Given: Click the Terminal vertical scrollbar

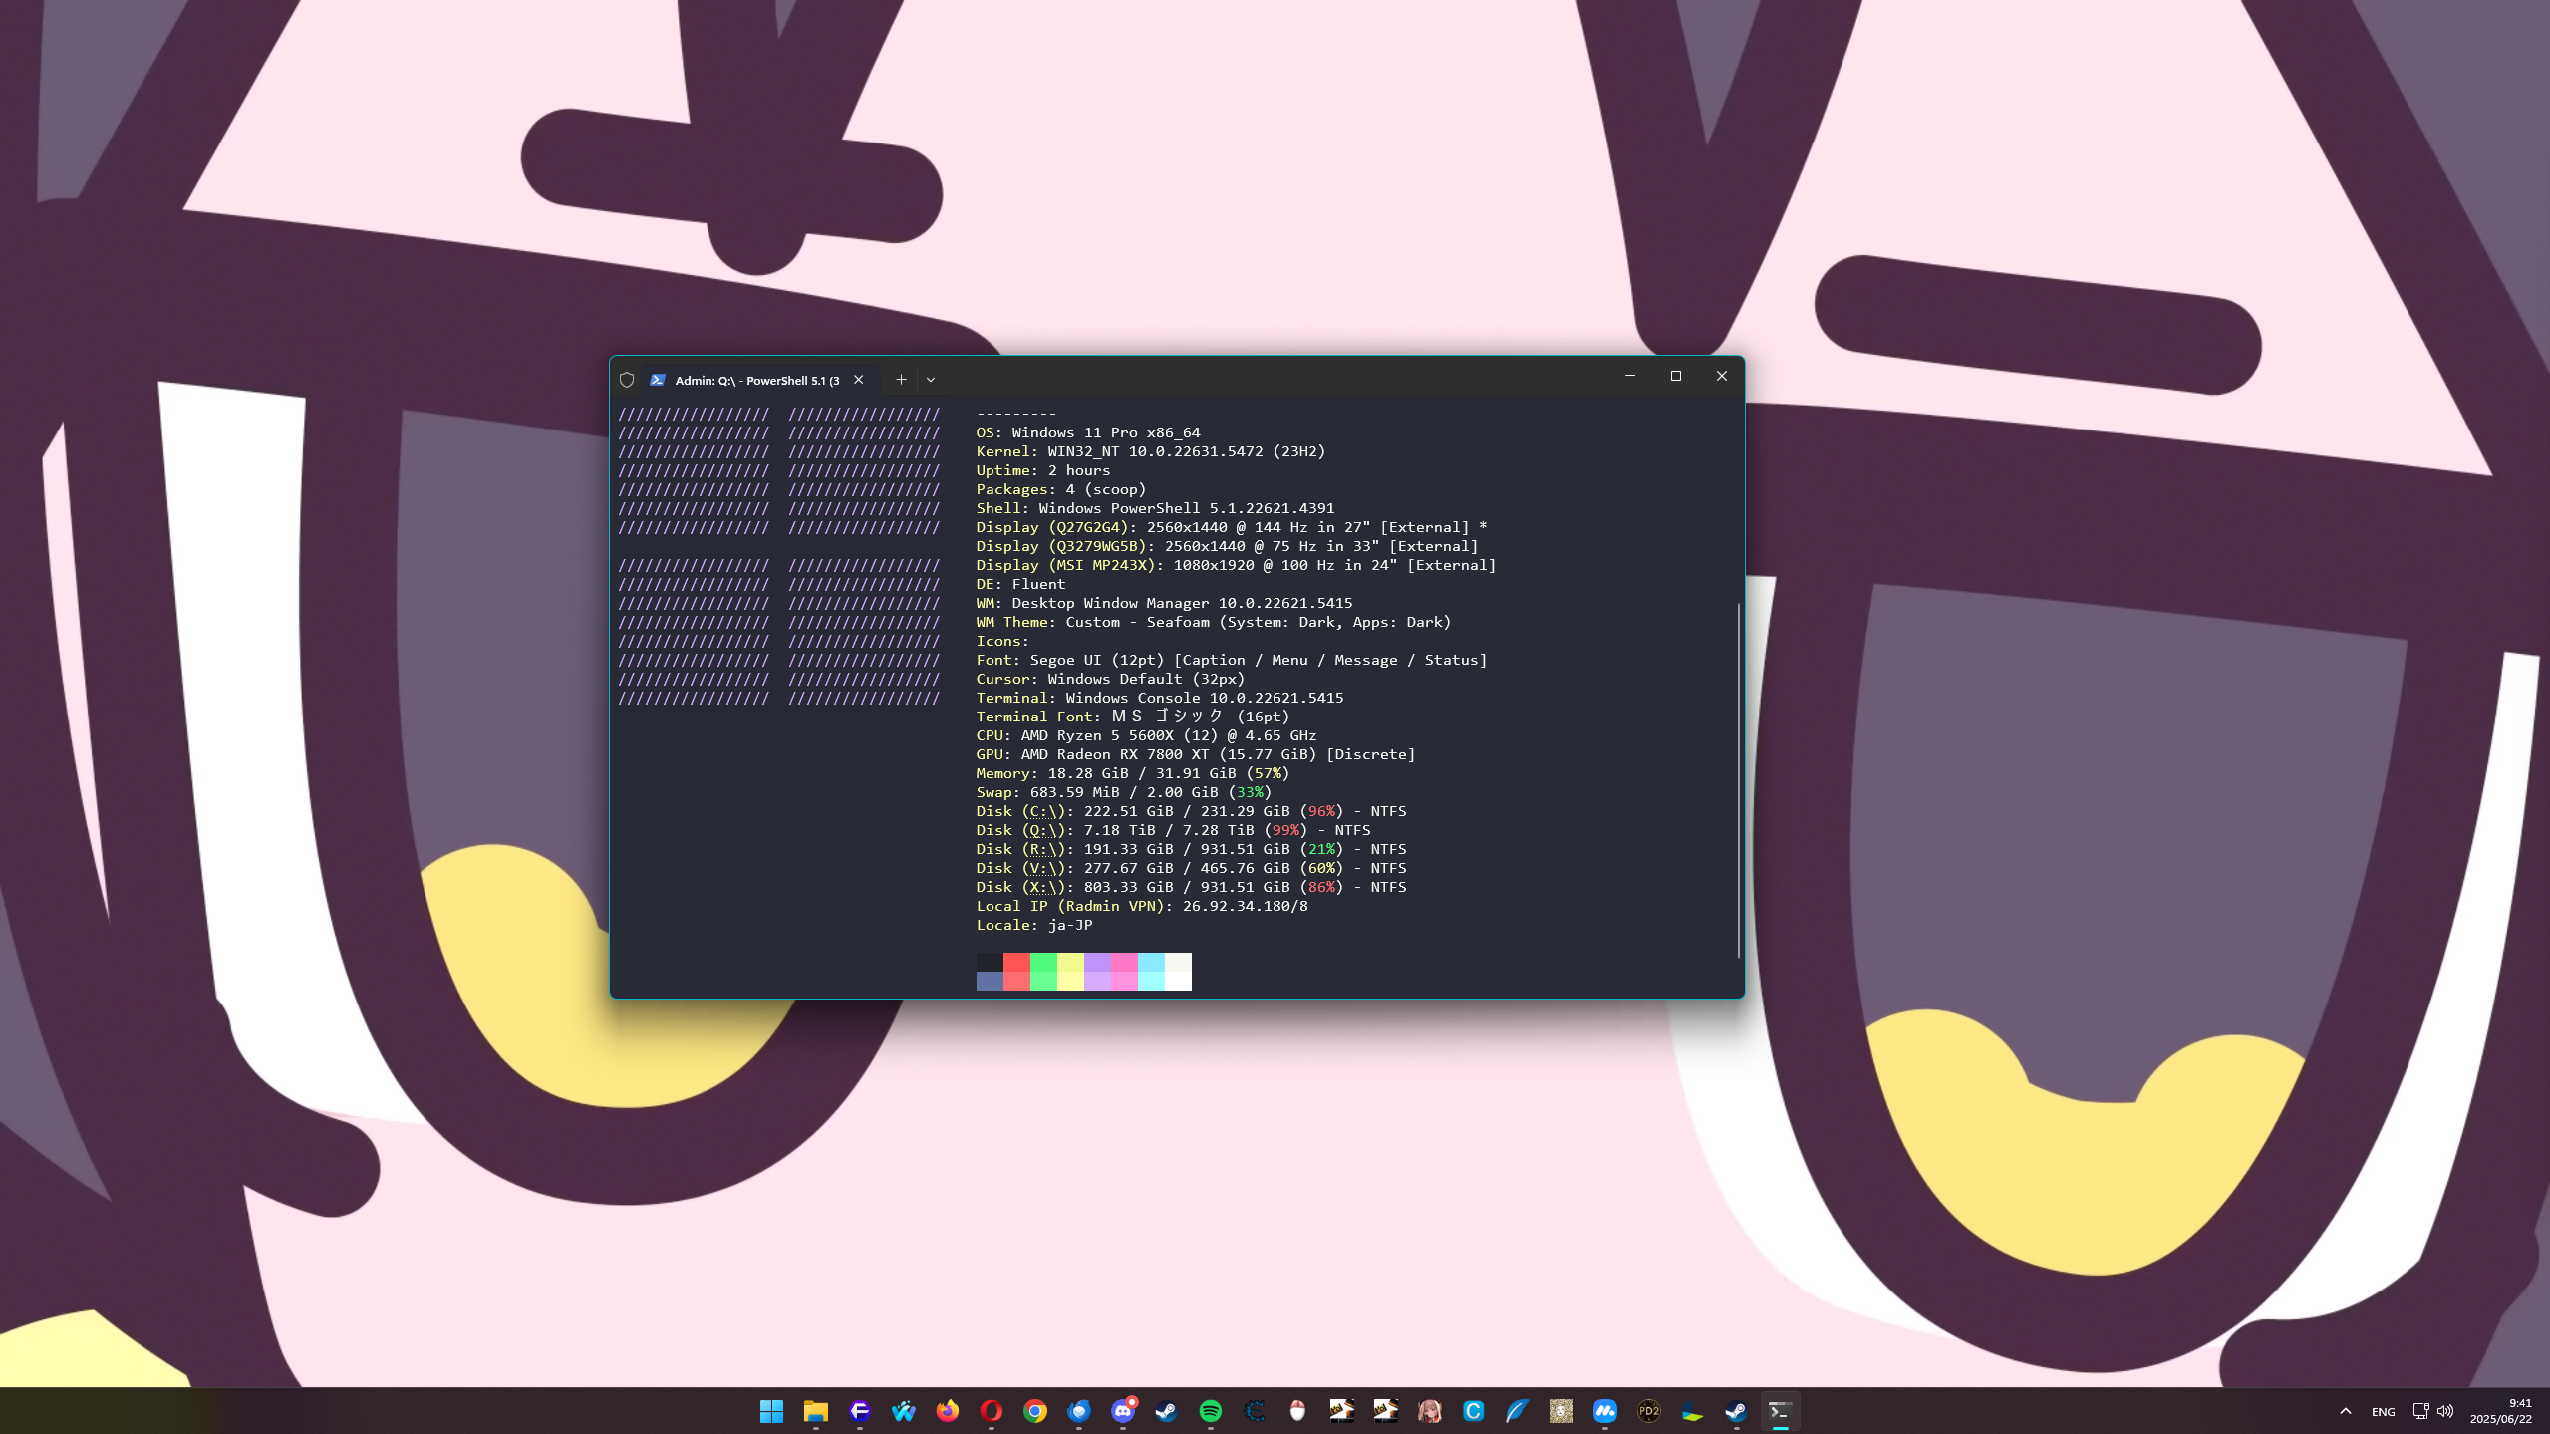Looking at the screenshot, I should pos(1739,779).
